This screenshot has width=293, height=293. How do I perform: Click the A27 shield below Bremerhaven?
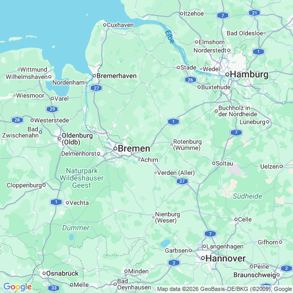click(x=96, y=88)
